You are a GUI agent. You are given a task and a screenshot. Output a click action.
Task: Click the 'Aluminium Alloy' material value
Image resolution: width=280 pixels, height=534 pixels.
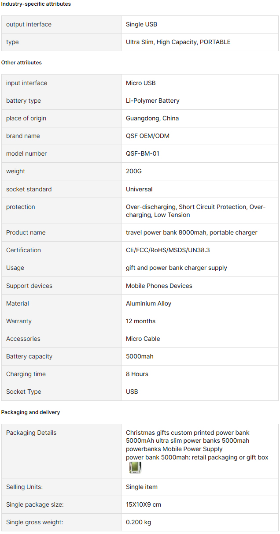[149, 303]
